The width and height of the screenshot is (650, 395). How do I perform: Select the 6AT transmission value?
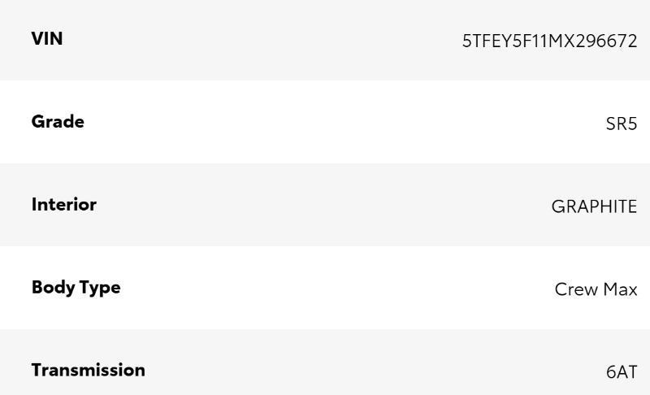622,372
